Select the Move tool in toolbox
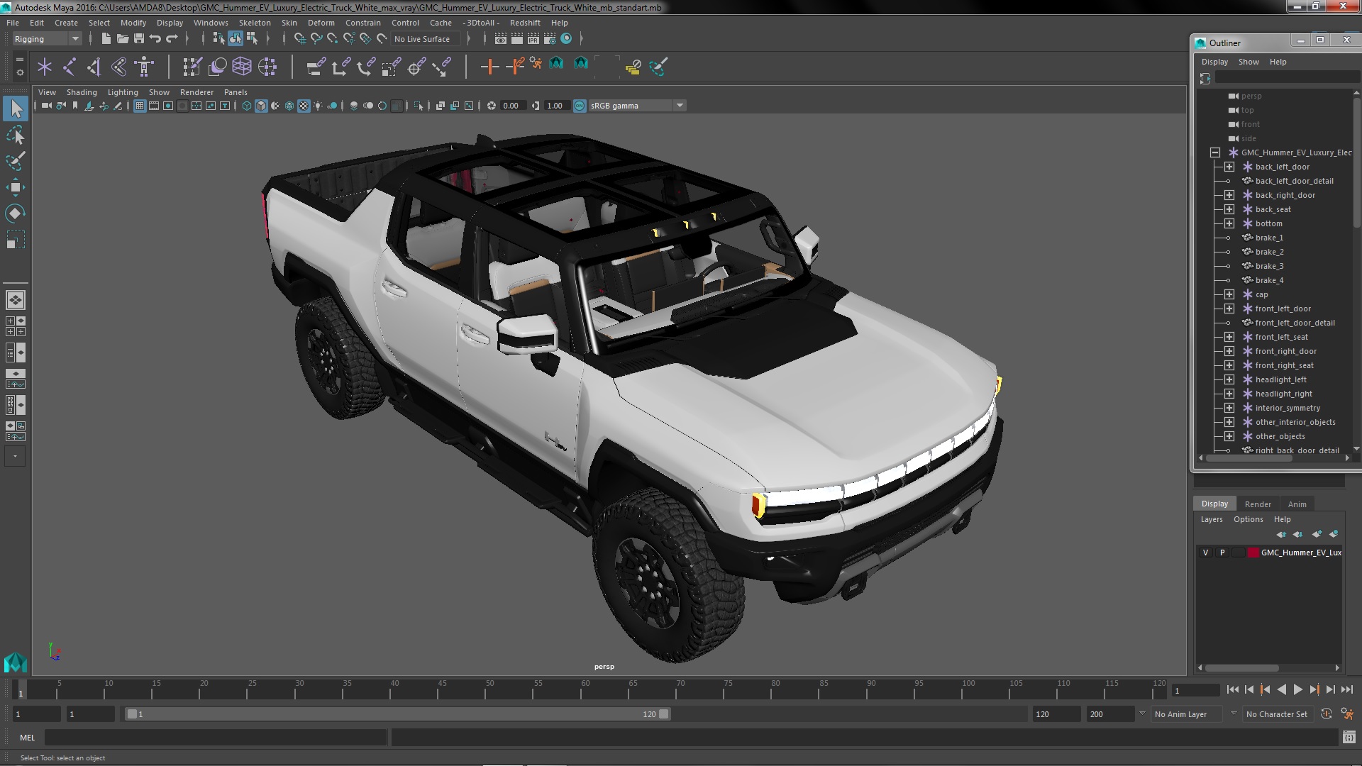 coord(15,187)
